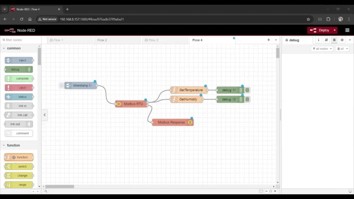The height and width of the screenshot is (199, 354).
Task: Open the all nodes filter dropdown
Action: [322, 49]
